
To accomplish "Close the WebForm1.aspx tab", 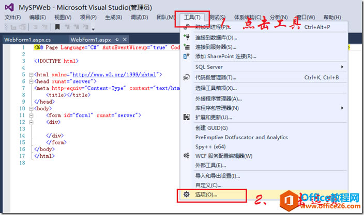I will [x=125, y=40].
